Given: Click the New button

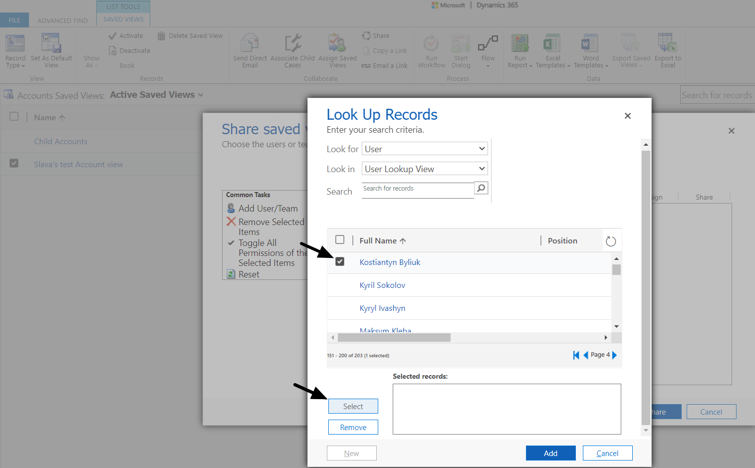Looking at the screenshot, I should coord(351,453).
